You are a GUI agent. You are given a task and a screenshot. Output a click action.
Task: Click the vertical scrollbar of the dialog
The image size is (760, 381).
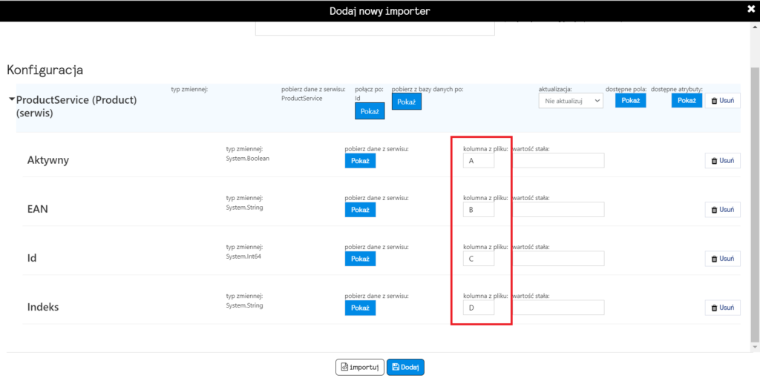coord(755,205)
